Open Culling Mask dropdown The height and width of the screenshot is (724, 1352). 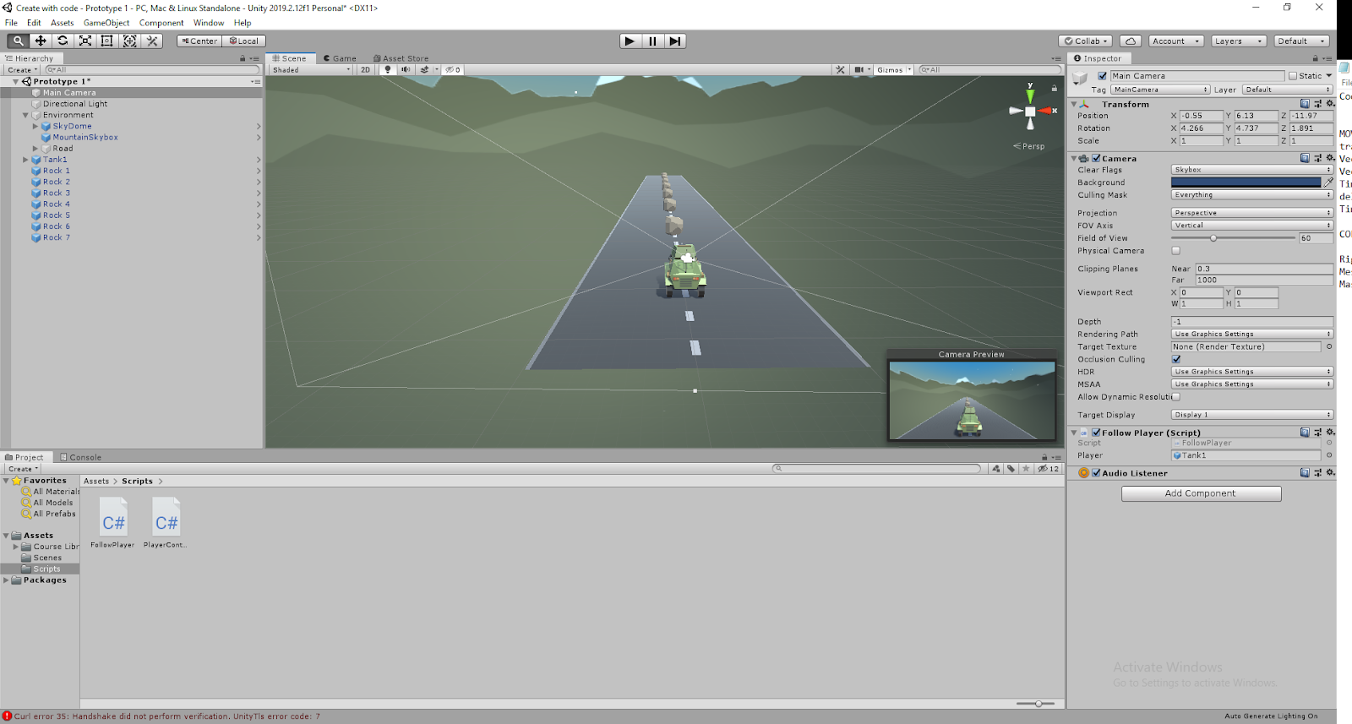(1251, 195)
